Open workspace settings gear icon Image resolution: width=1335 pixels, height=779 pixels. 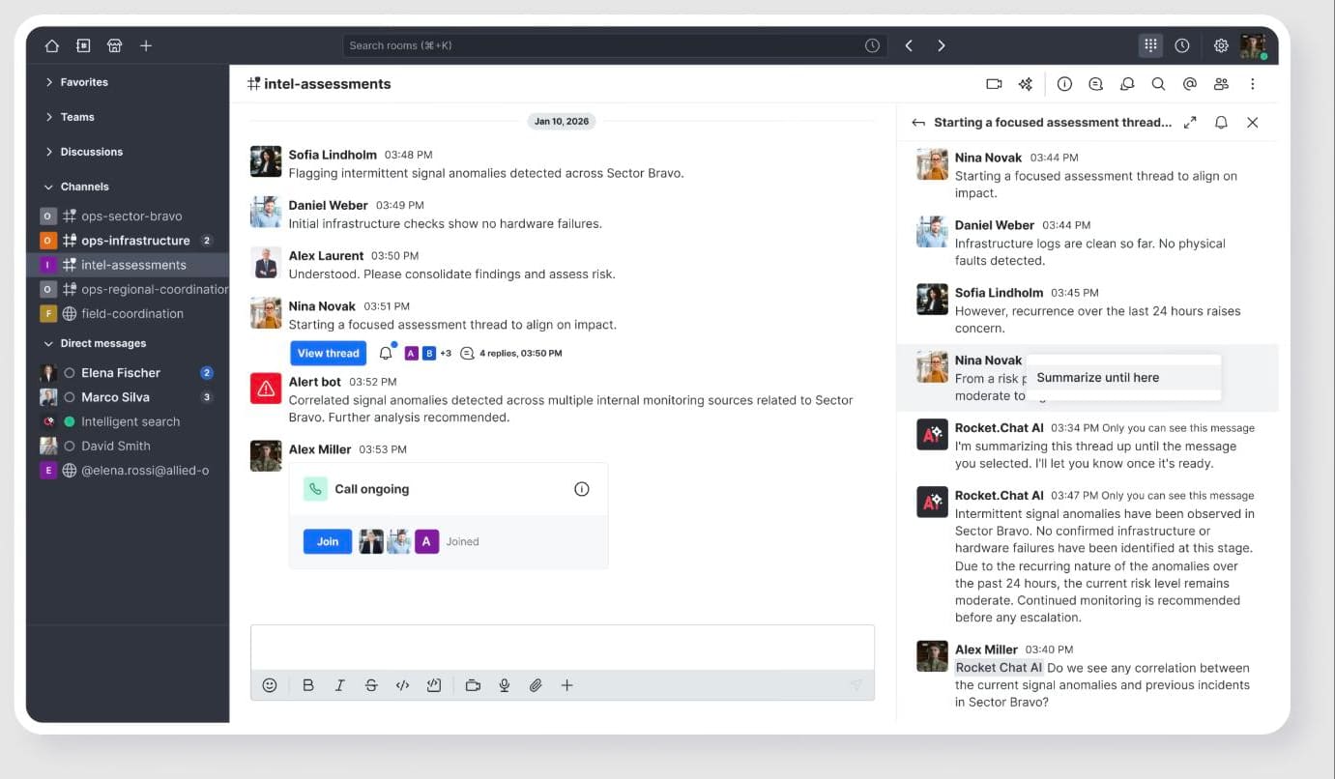pos(1221,45)
